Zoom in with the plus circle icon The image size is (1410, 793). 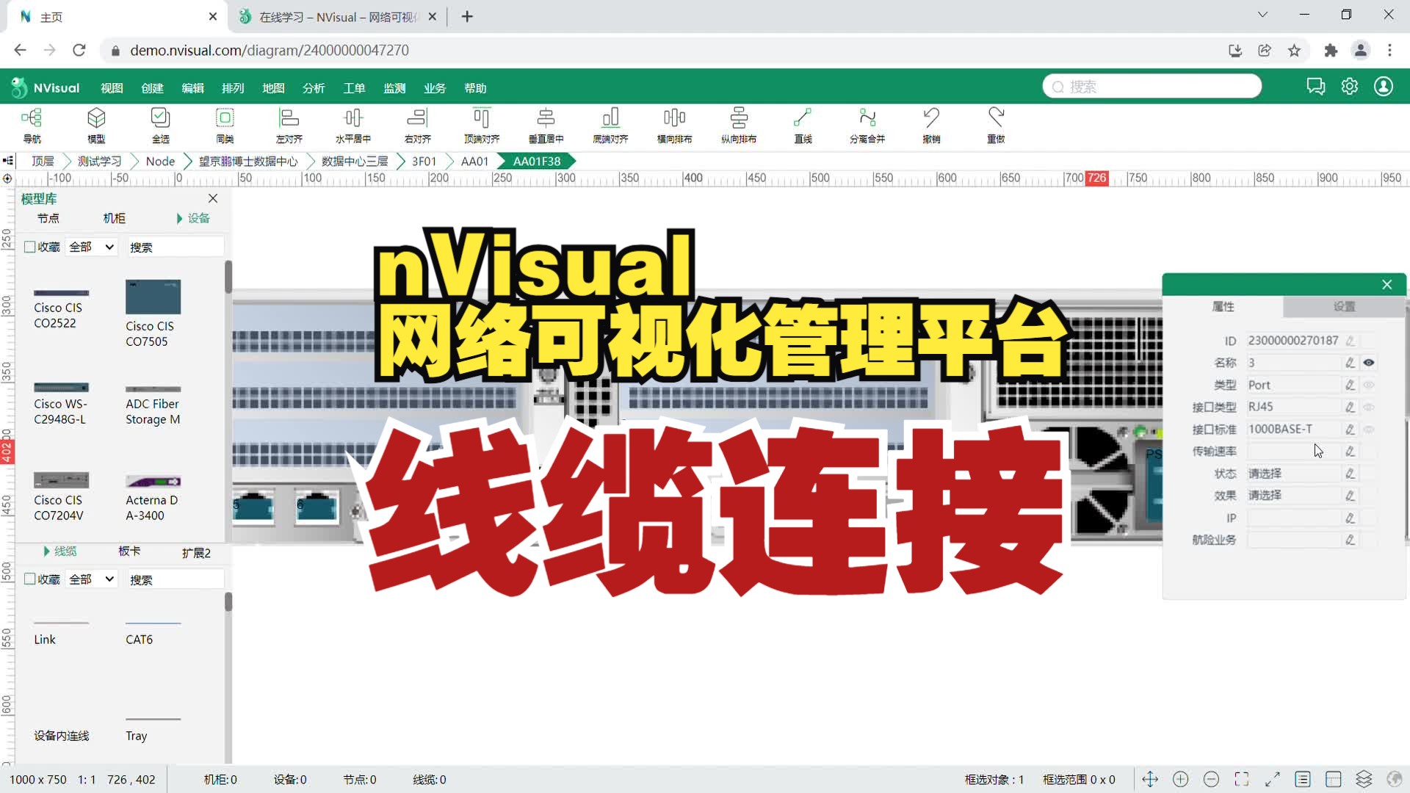click(1181, 779)
